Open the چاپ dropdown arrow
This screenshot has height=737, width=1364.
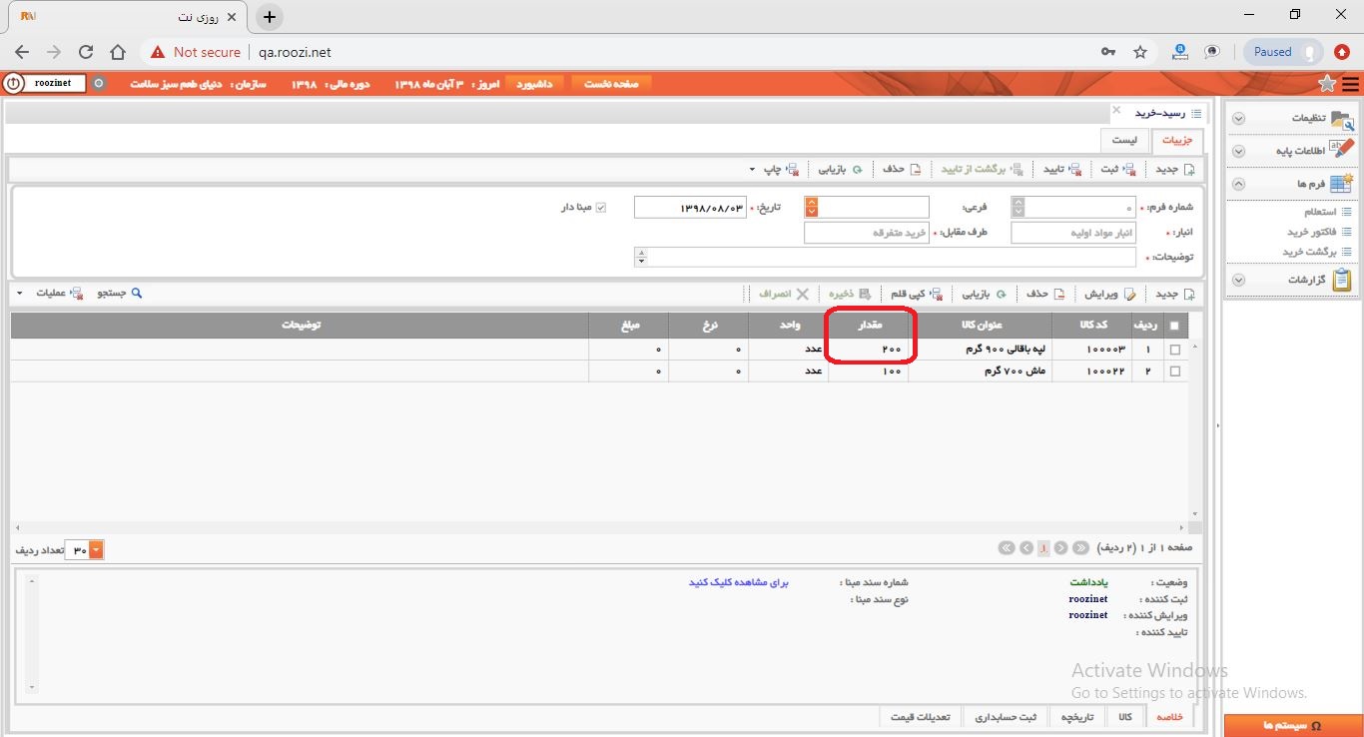point(751,171)
